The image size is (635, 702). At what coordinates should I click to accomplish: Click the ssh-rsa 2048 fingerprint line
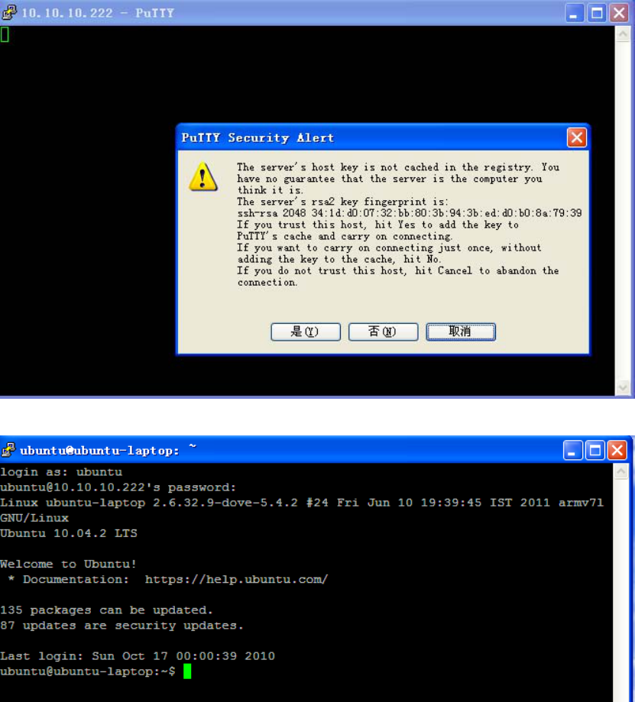tap(410, 213)
